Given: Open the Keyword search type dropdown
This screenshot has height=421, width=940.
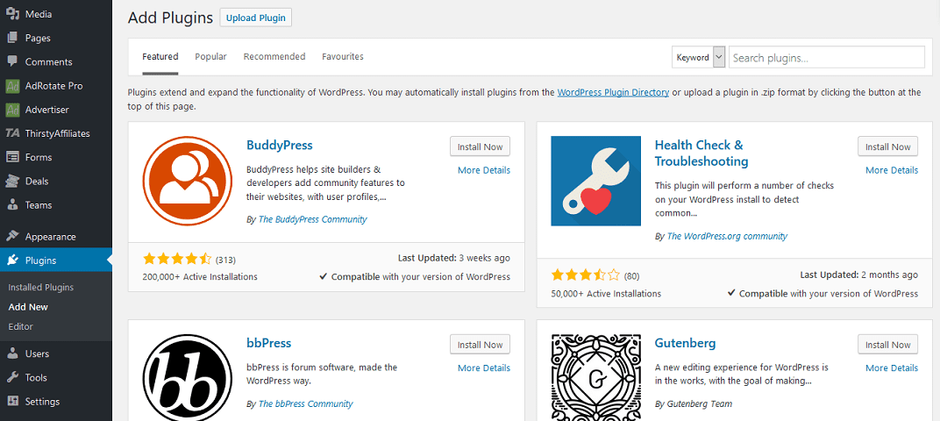Looking at the screenshot, I should coord(699,57).
